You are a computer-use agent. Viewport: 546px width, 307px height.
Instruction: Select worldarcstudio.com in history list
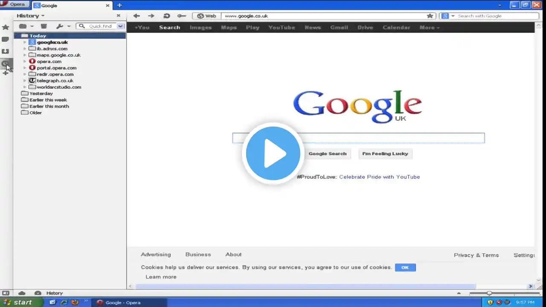pos(59,87)
